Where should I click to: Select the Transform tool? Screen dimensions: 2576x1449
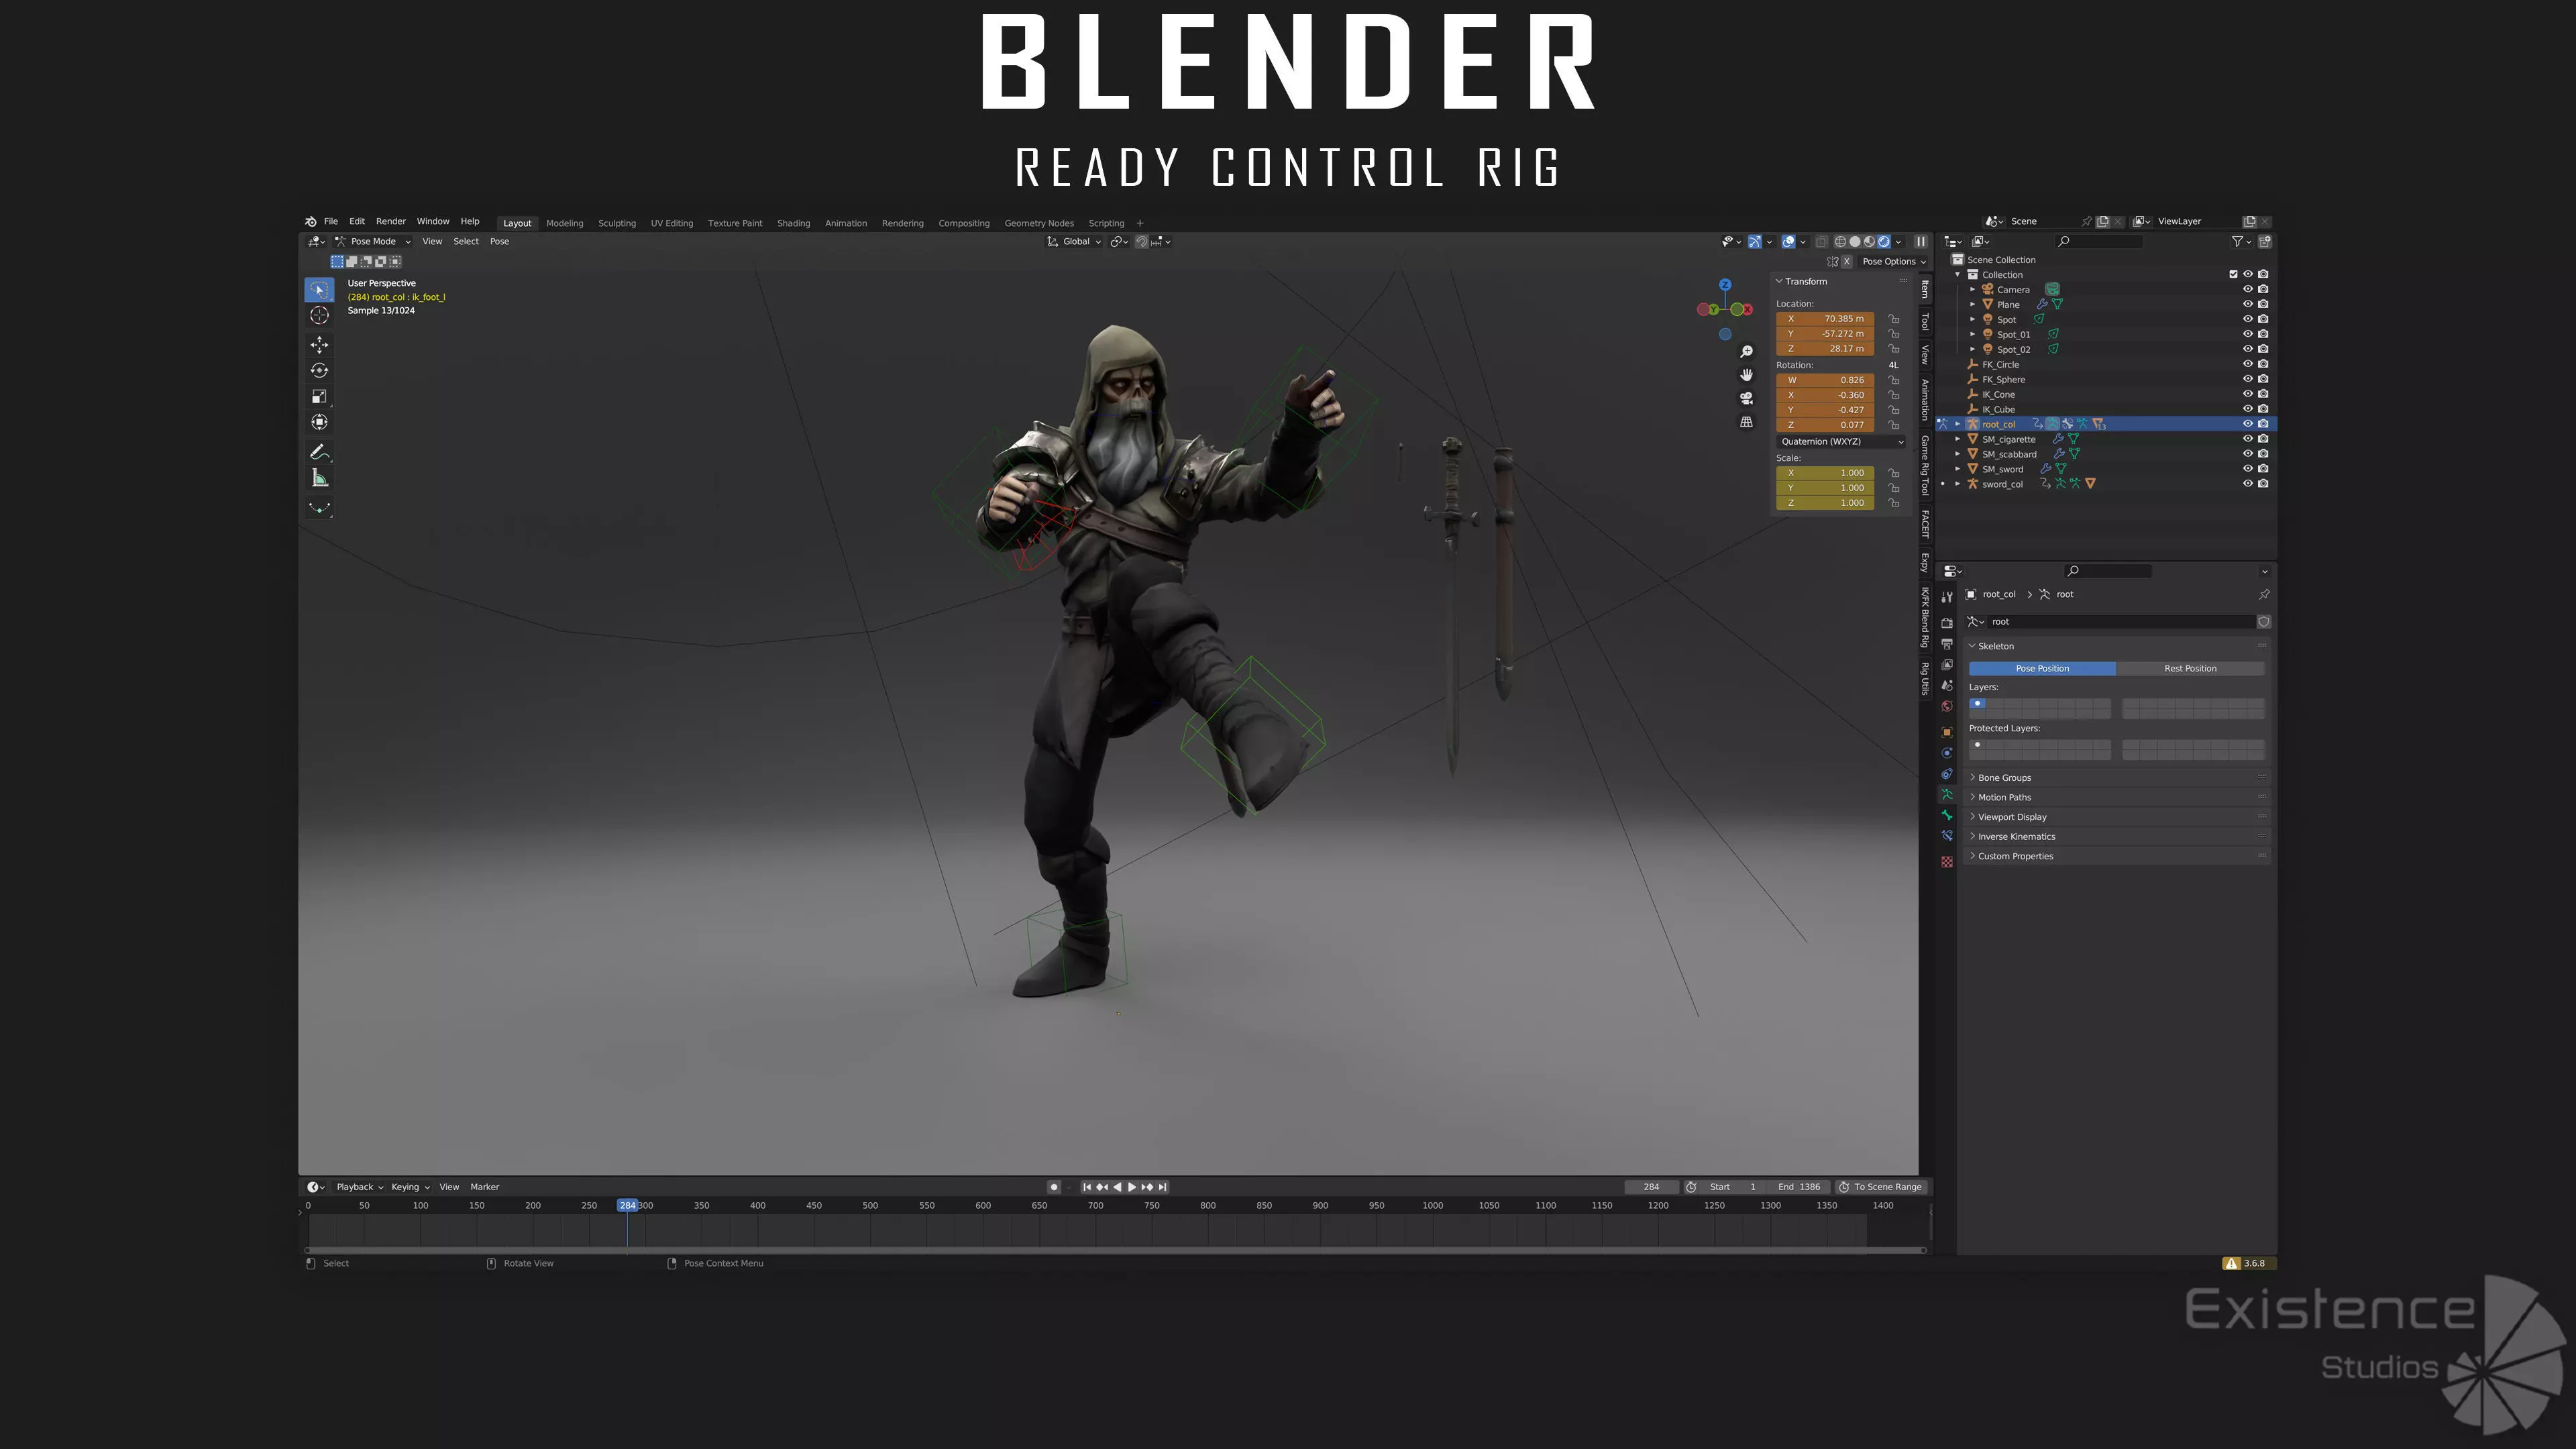319,423
